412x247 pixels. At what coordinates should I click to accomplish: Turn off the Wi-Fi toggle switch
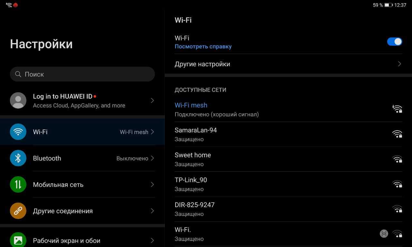pyautogui.click(x=394, y=41)
